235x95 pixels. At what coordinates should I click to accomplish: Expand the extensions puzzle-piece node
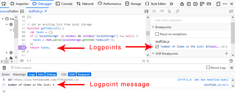[x=7, y=58]
